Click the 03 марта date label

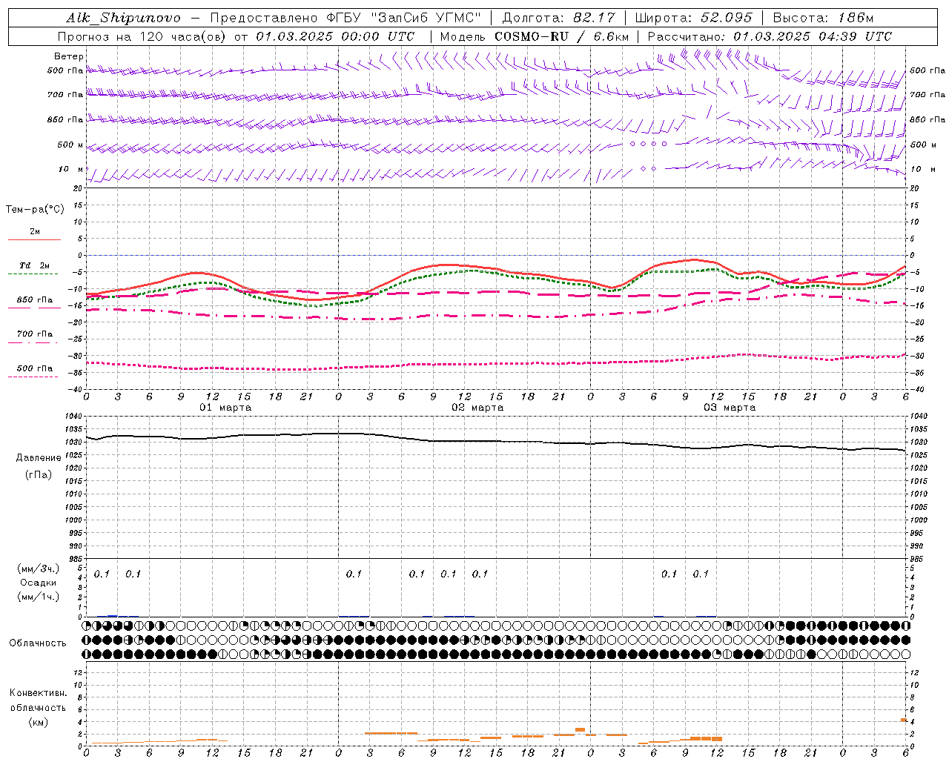[730, 408]
